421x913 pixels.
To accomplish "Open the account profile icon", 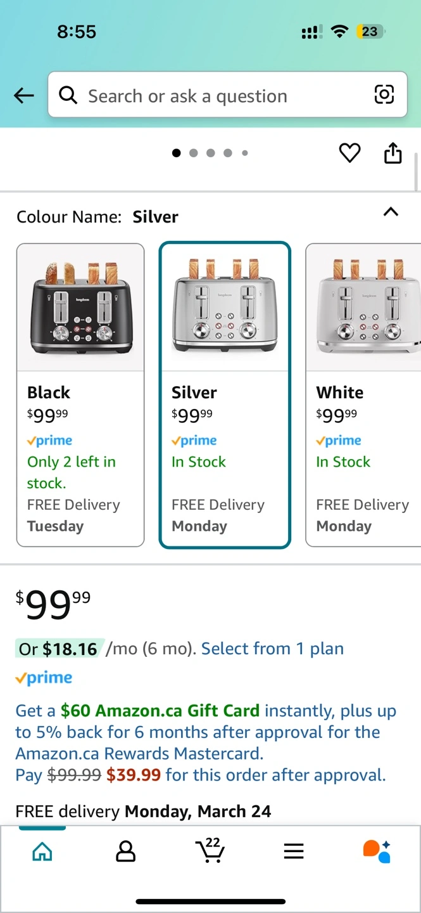I will [126, 851].
